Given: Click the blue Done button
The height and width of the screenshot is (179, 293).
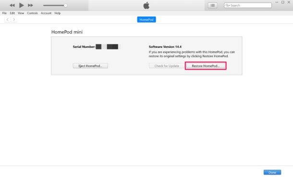Looking at the screenshot, I should tap(272, 172).
